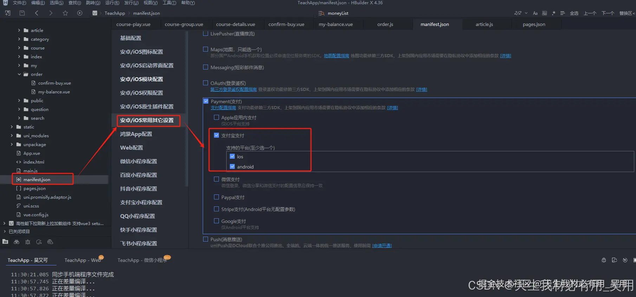
Task: Click the stop square icon at the right end of the console toolbar
Action: click(x=634, y=260)
